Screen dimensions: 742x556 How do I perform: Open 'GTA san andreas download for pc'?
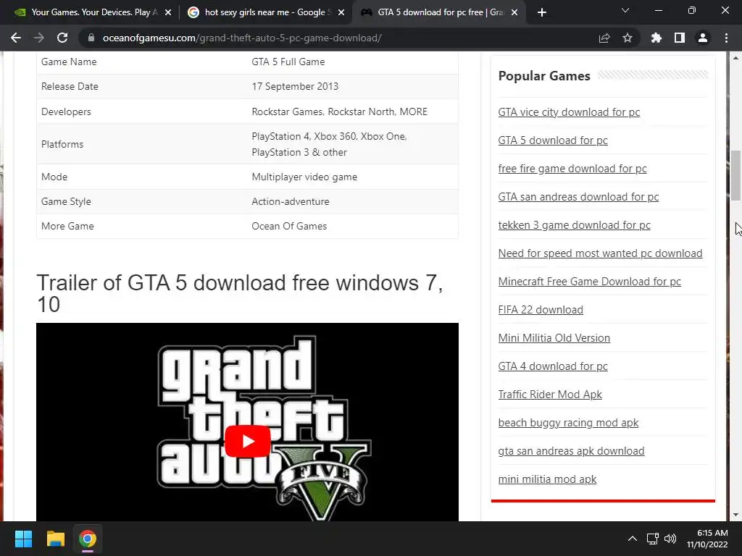tap(578, 197)
